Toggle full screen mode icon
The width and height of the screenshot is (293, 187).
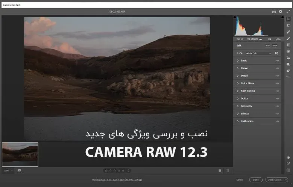click(x=288, y=12)
